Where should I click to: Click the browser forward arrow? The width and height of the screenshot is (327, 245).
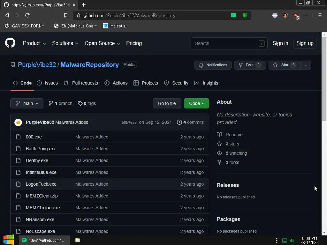click(17, 15)
